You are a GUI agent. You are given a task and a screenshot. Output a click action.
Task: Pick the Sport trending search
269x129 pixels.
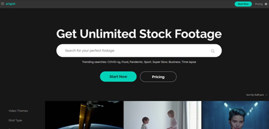(148, 62)
